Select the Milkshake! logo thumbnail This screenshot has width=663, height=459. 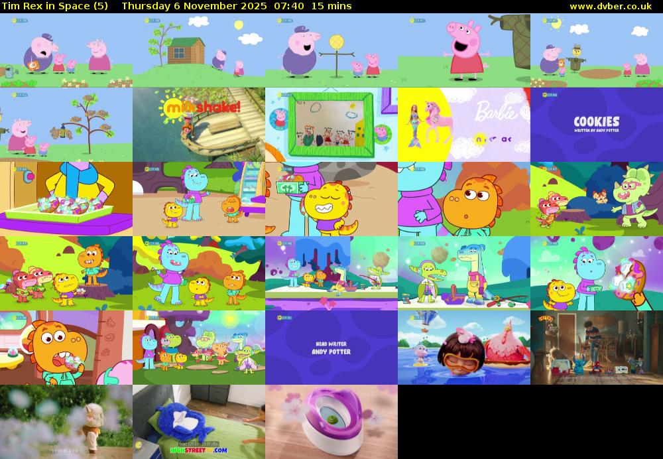tap(199, 125)
